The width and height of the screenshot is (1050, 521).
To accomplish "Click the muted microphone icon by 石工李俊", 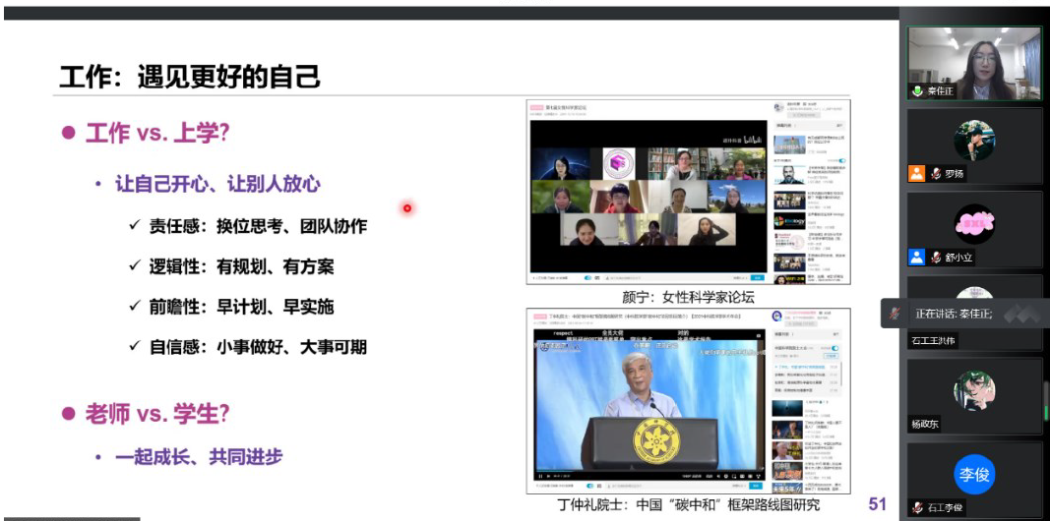I will point(917,508).
